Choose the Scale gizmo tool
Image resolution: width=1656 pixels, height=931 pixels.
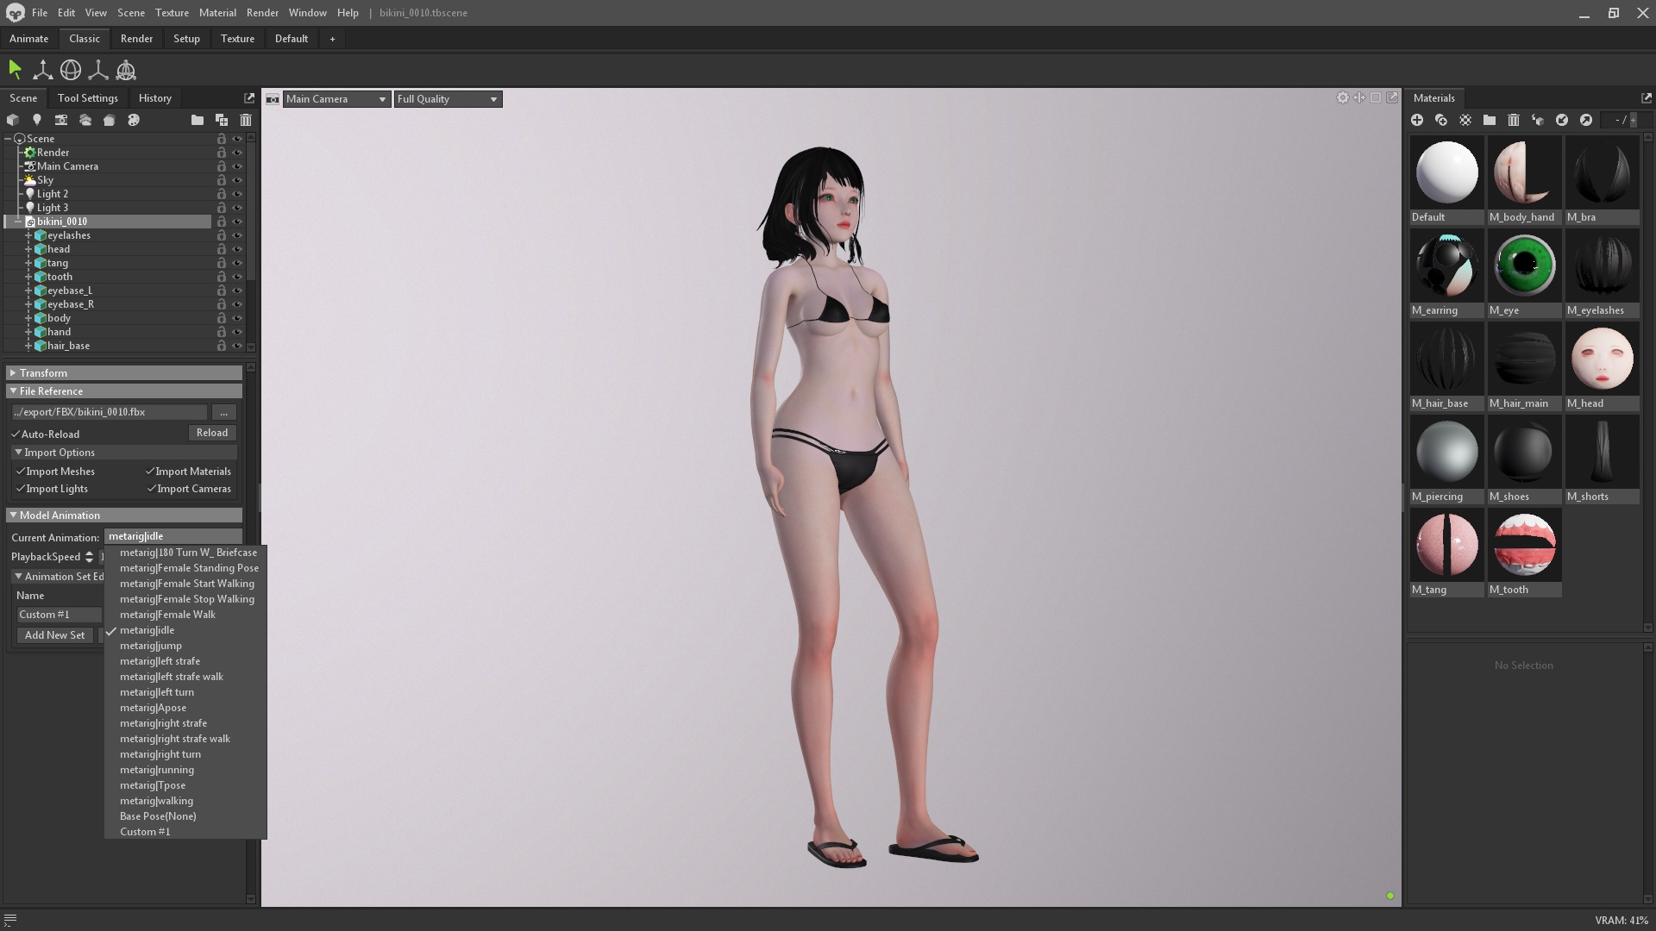[x=98, y=70]
